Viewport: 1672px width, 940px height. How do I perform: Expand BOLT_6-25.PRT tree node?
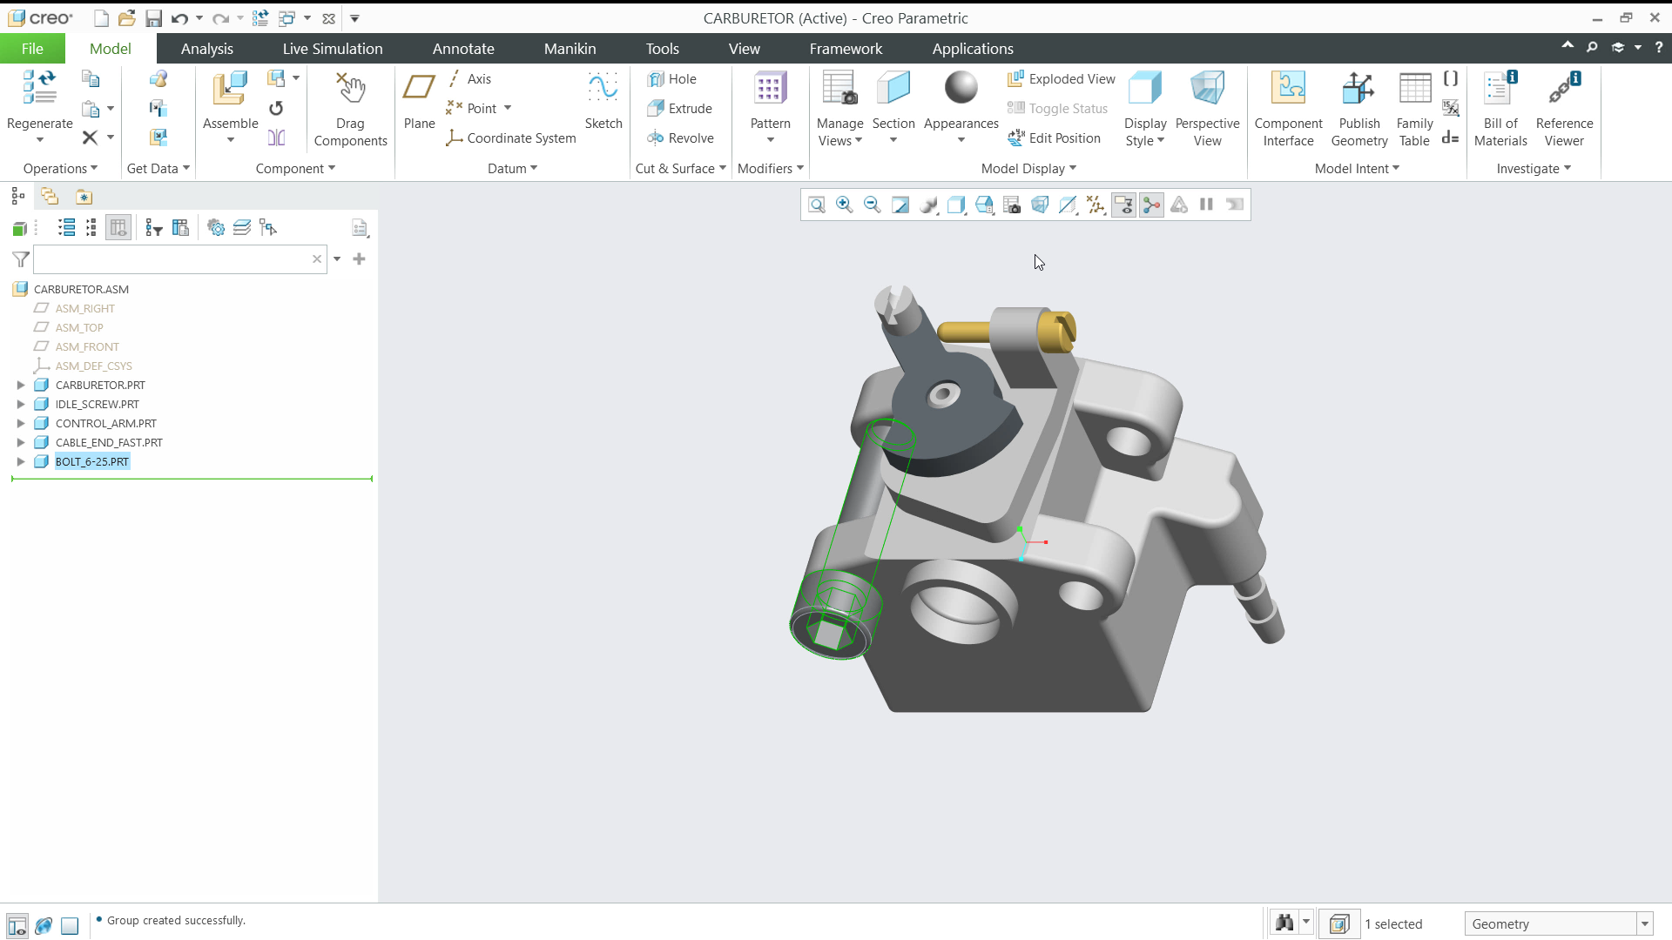[x=21, y=461]
